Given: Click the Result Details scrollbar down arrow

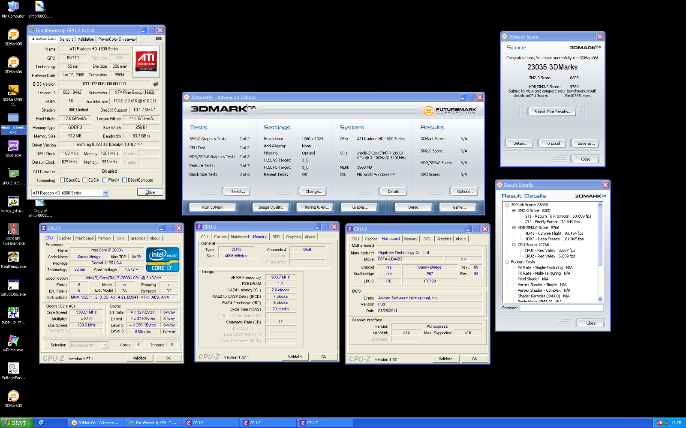Looking at the screenshot, I should click(x=600, y=299).
